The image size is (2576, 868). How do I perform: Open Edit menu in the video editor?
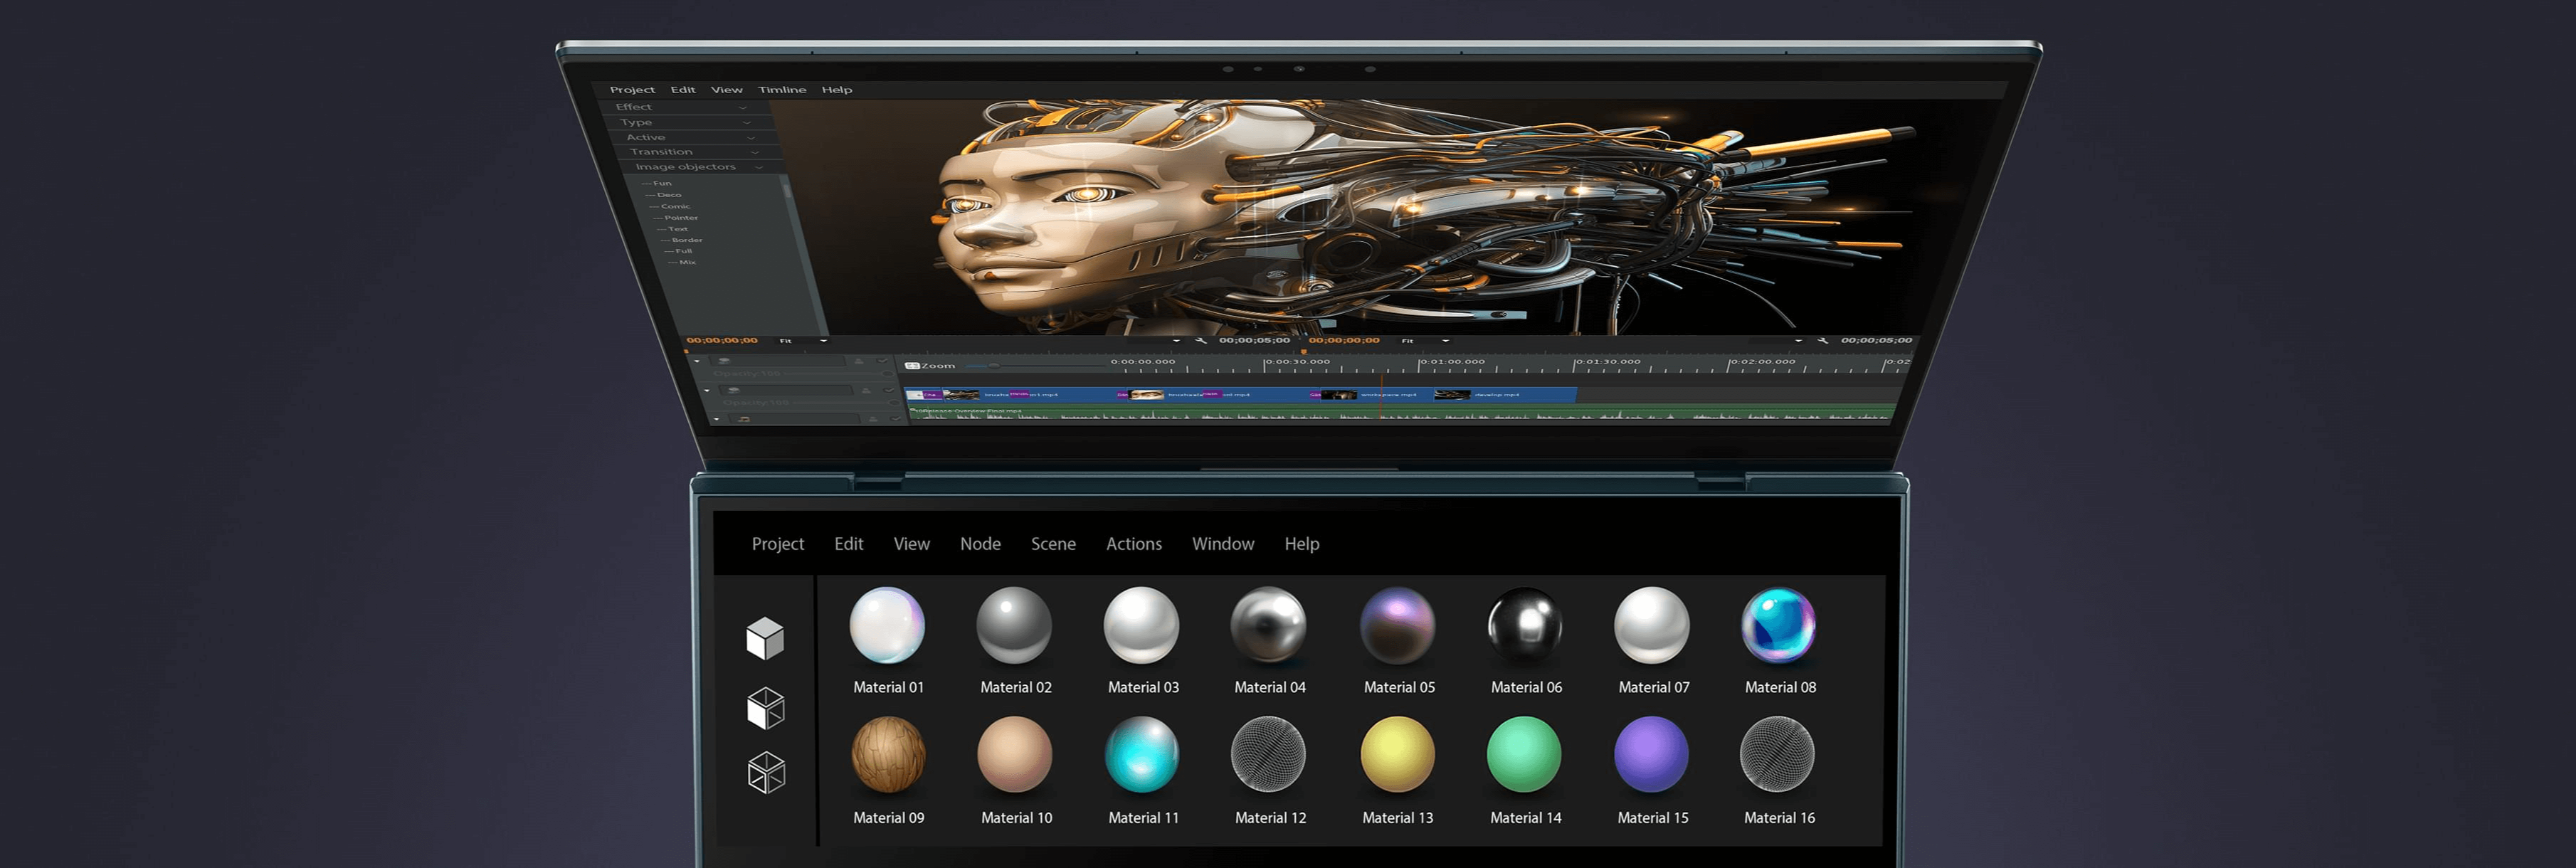pos(683,90)
